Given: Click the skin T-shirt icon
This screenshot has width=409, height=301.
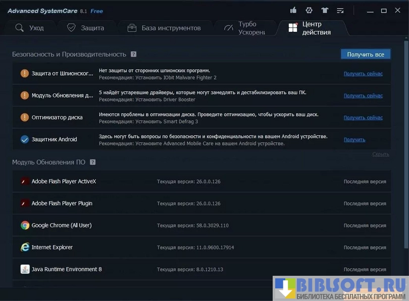Looking at the screenshot, I should (324, 11).
